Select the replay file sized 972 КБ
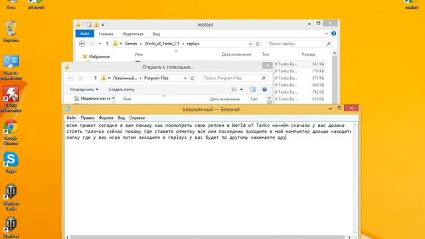 (x=299, y=78)
